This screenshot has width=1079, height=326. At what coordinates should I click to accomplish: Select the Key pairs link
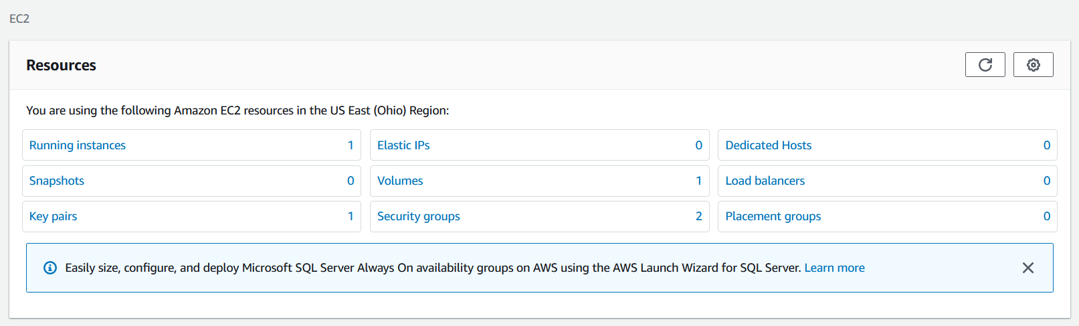(54, 216)
